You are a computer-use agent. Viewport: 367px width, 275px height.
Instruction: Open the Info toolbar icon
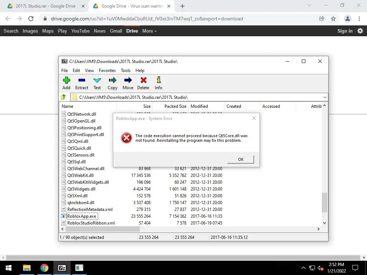[159, 80]
